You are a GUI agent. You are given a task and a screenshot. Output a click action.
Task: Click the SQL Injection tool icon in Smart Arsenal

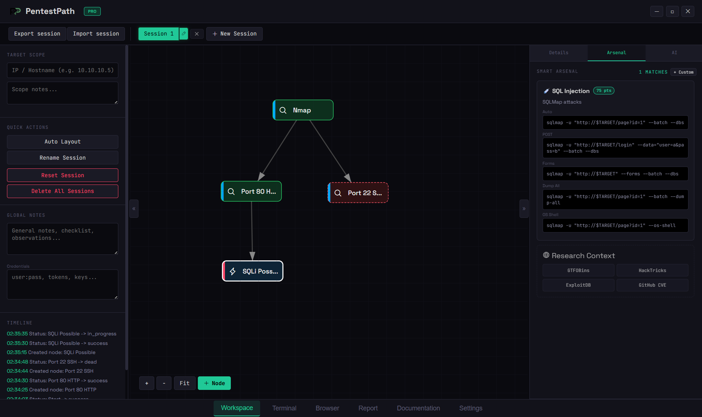546,90
